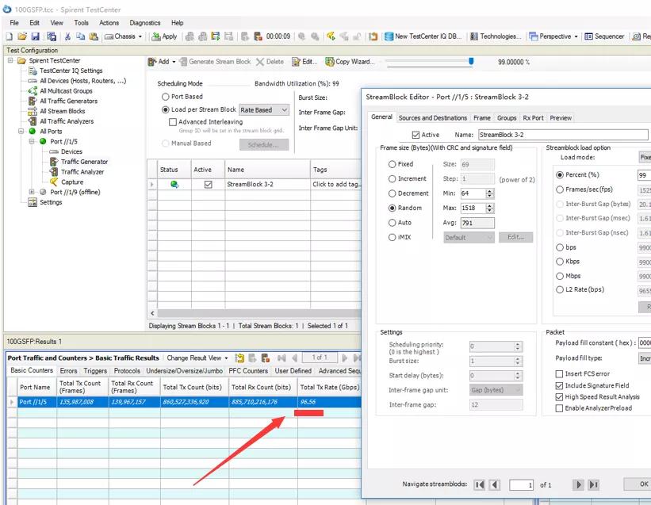Select Increment frame size option

click(392, 179)
